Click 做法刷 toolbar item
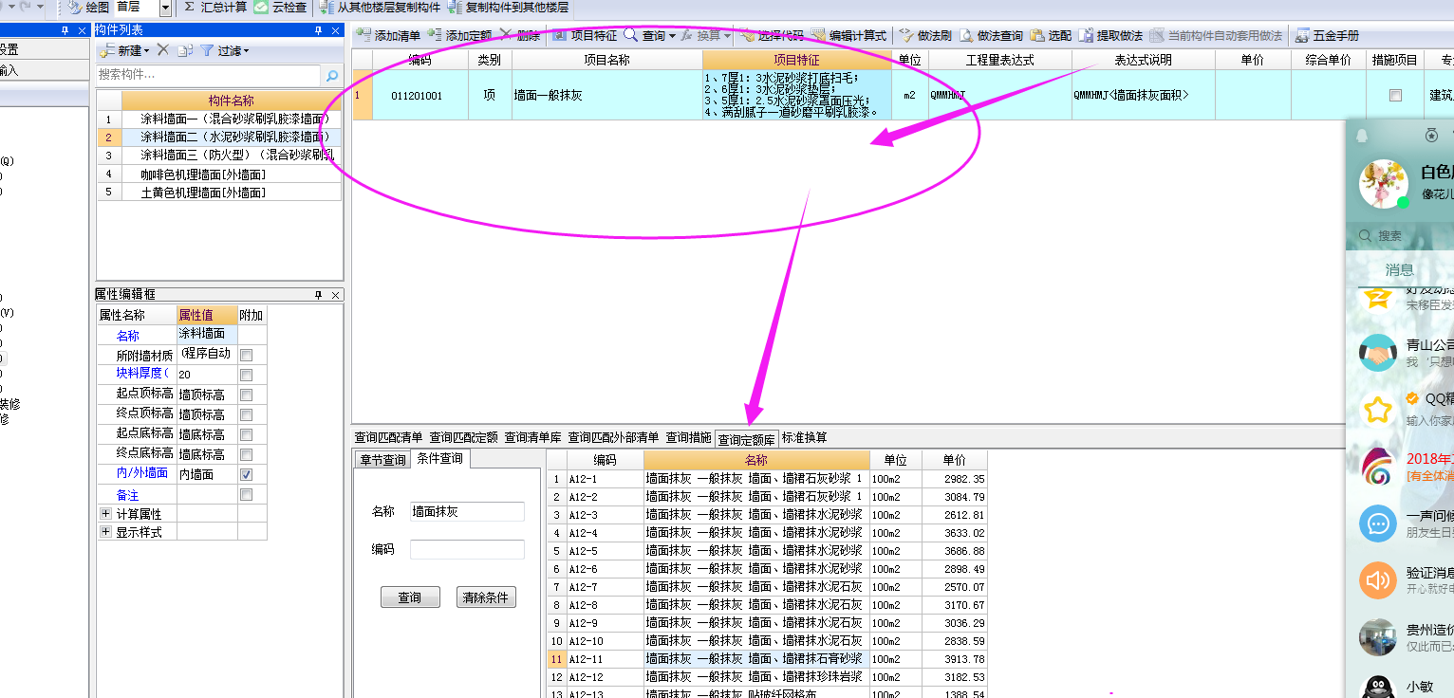The height and width of the screenshot is (698, 1454). tap(924, 35)
